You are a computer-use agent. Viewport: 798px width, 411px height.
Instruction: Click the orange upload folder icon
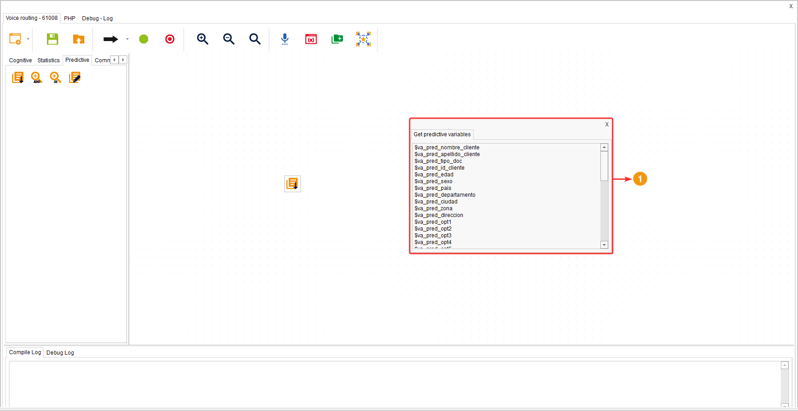[78, 39]
